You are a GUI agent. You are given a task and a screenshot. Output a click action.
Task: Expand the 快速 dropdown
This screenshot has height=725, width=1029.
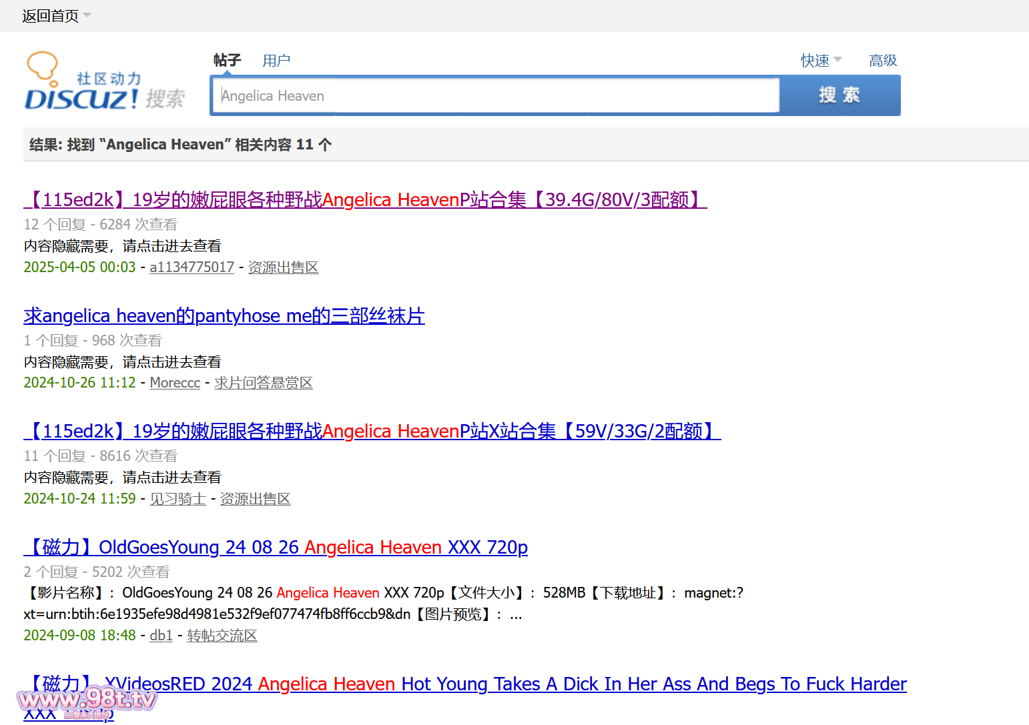pos(821,61)
